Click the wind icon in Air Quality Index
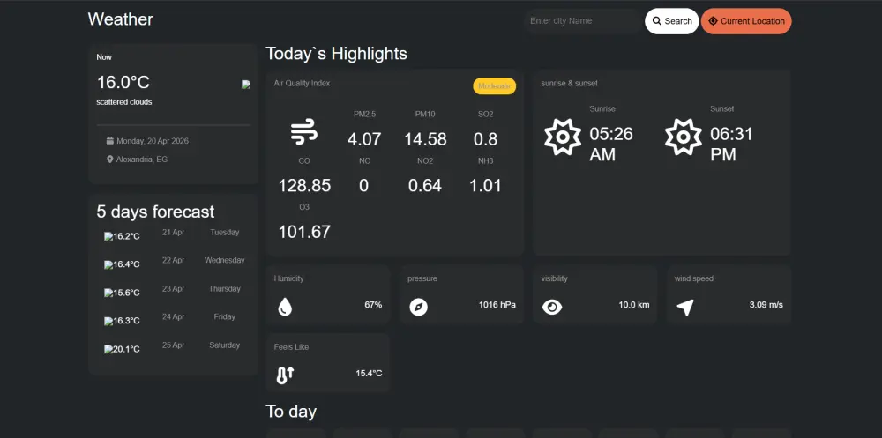The width and height of the screenshot is (882, 438). point(304,133)
